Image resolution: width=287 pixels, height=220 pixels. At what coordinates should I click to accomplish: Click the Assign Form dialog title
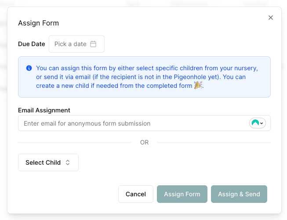point(38,23)
